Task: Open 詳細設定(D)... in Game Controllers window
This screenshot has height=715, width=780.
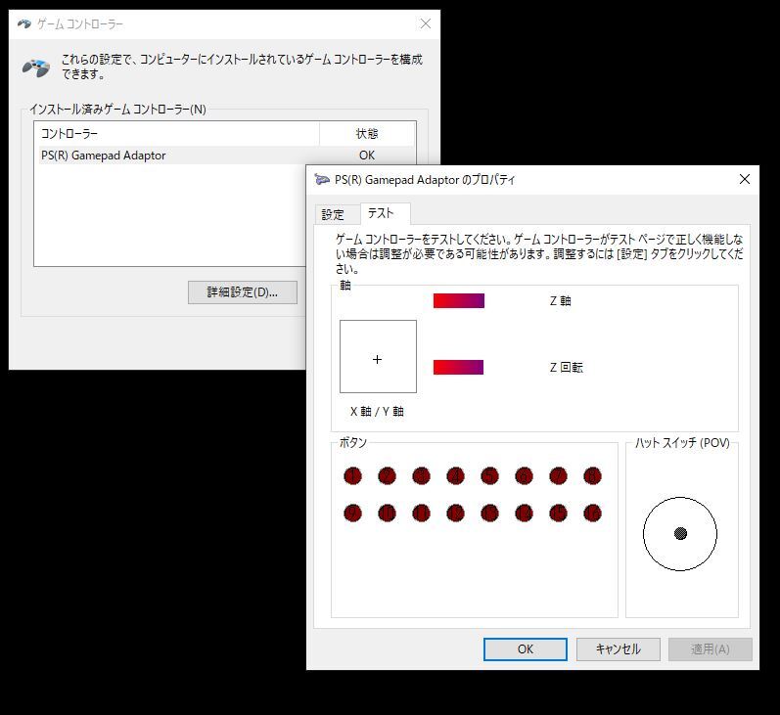Action: (243, 292)
